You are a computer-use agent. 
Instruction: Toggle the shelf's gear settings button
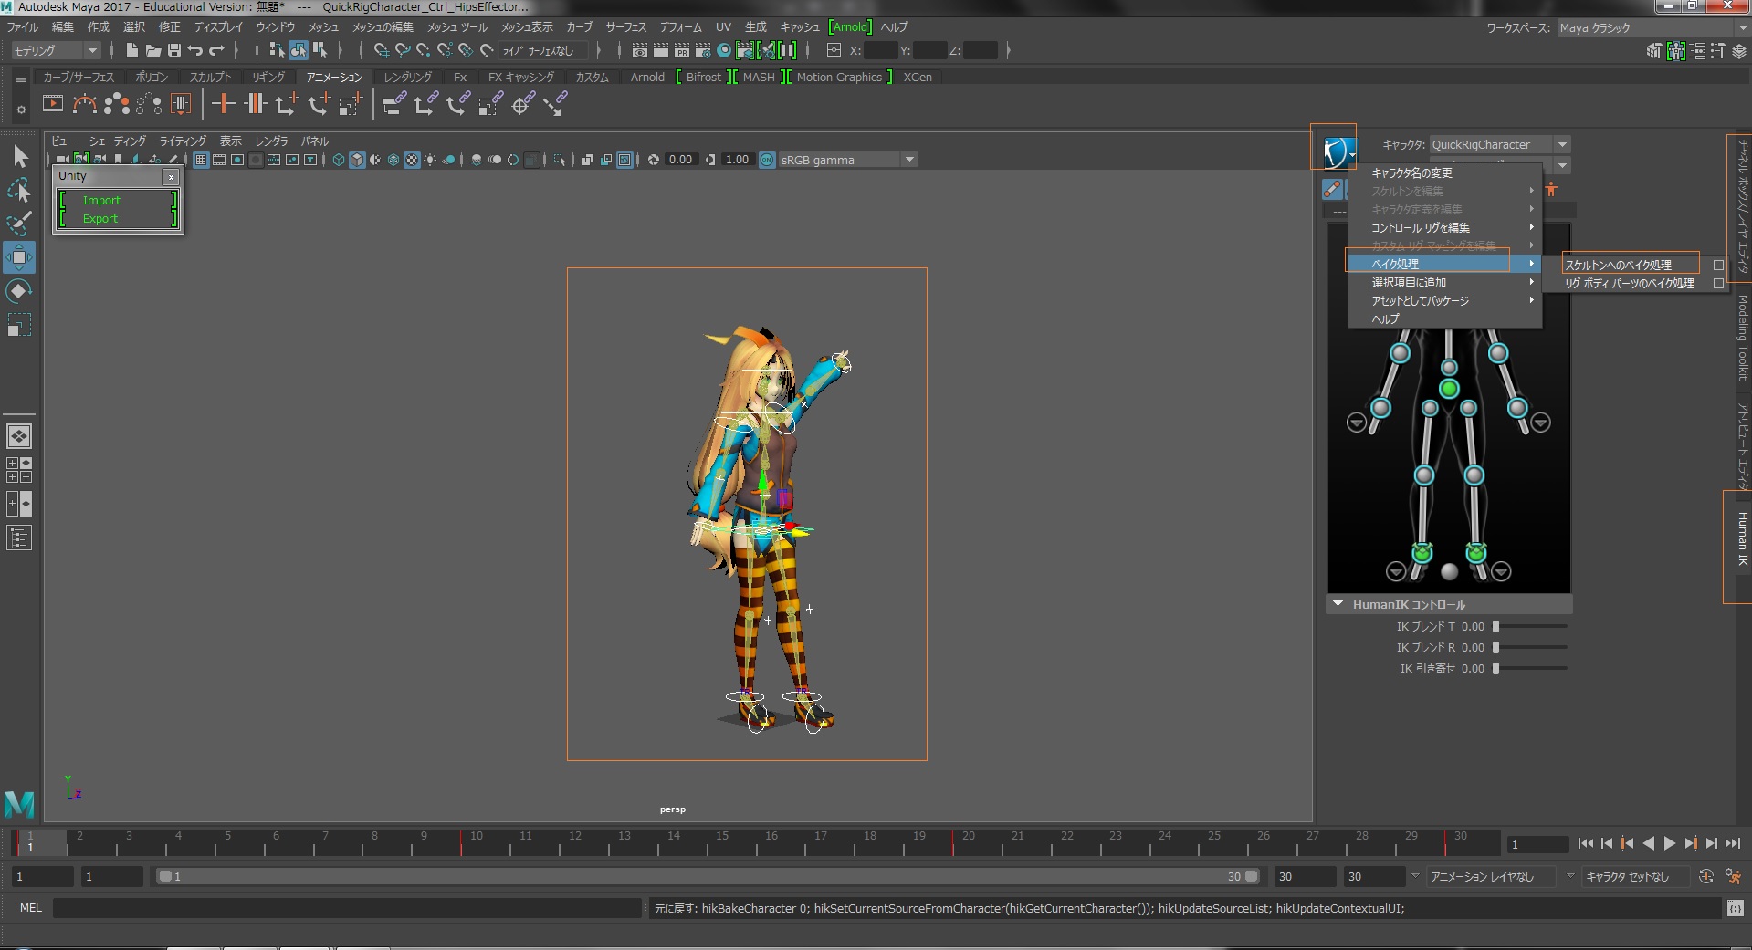click(20, 110)
